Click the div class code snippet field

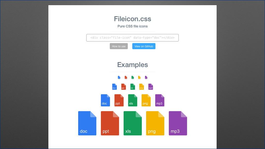[132, 38]
